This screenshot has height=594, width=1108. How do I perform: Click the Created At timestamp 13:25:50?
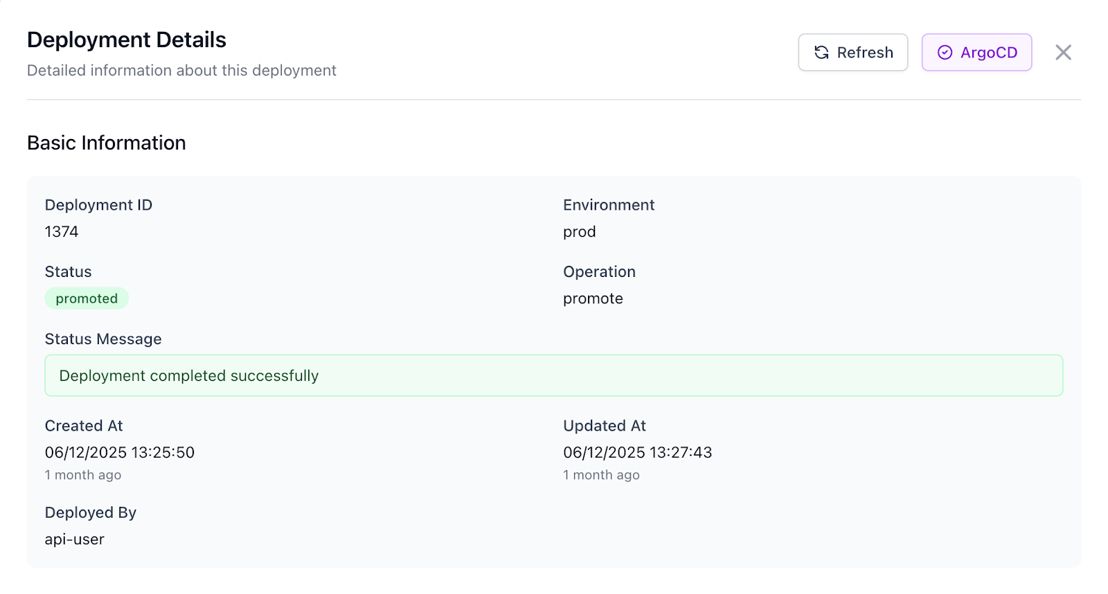pyautogui.click(x=119, y=453)
